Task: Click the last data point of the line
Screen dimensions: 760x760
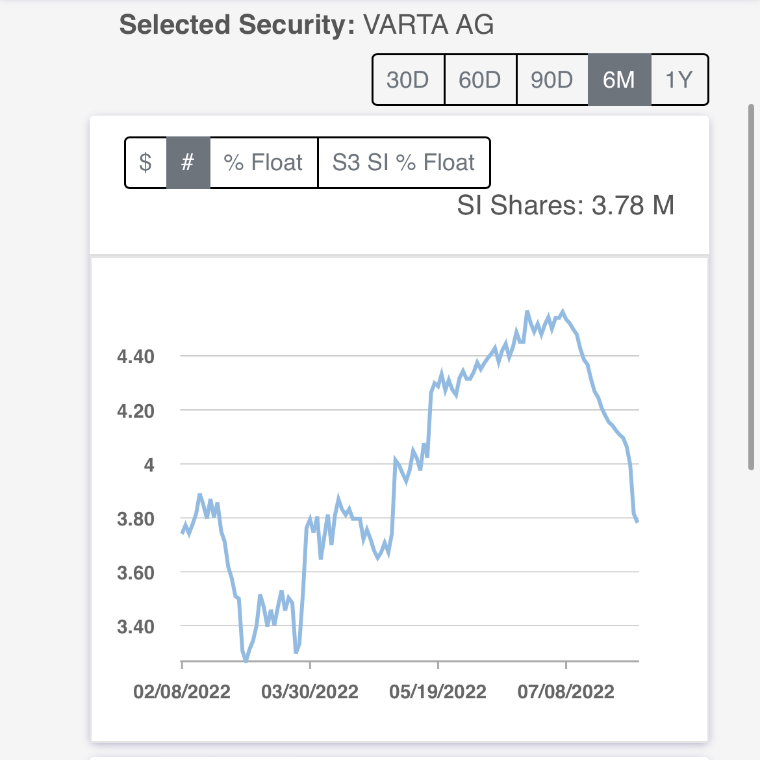Action: (x=637, y=521)
